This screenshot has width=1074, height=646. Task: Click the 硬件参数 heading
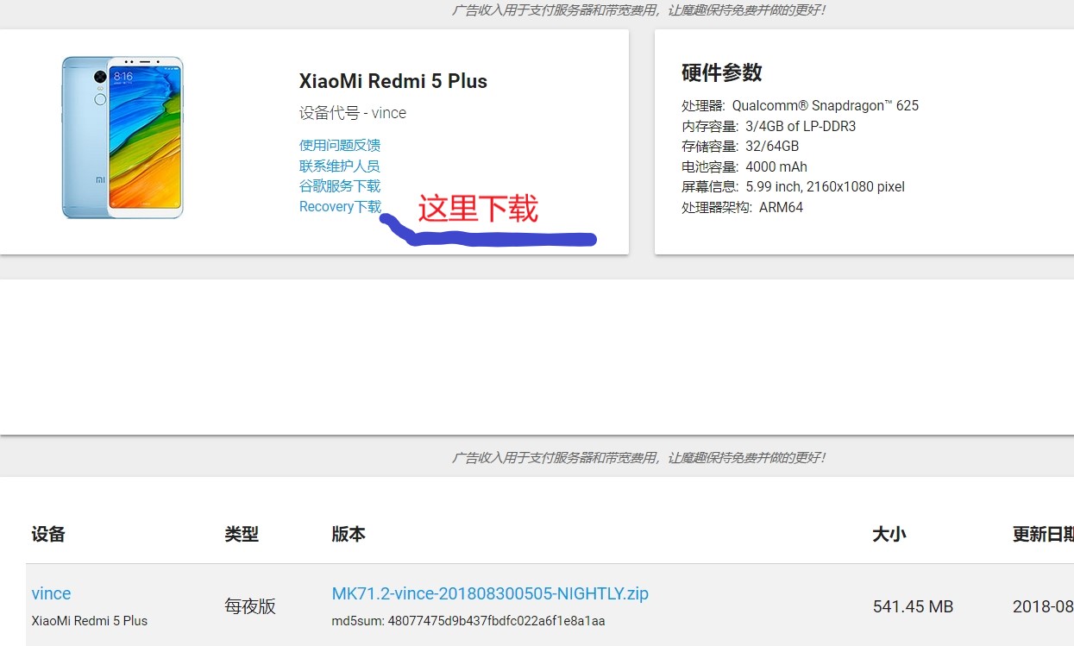[x=722, y=72]
